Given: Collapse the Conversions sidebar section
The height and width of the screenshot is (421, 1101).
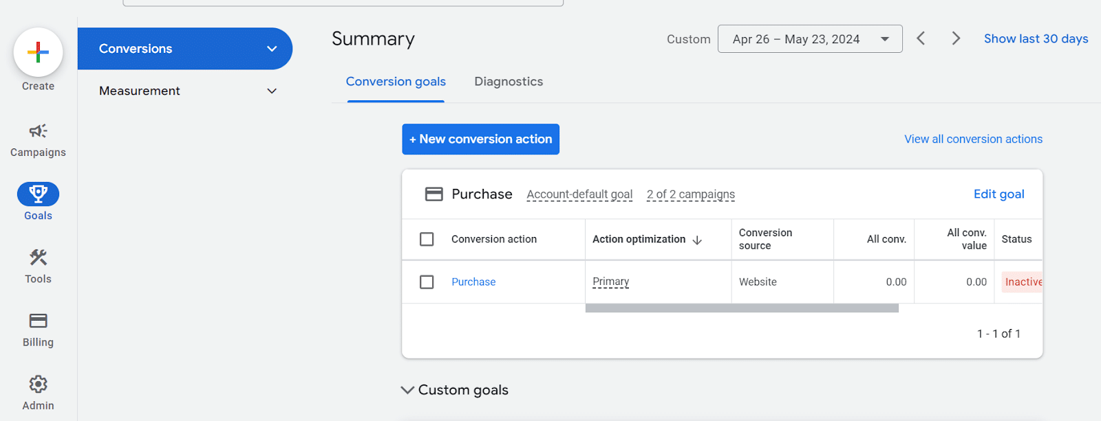Looking at the screenshot, I should (x=272, y=49).
